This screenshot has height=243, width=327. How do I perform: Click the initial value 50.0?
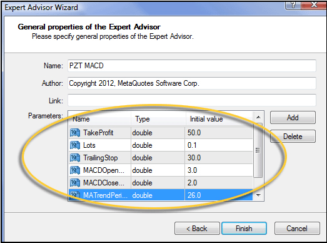pos(194,133)
